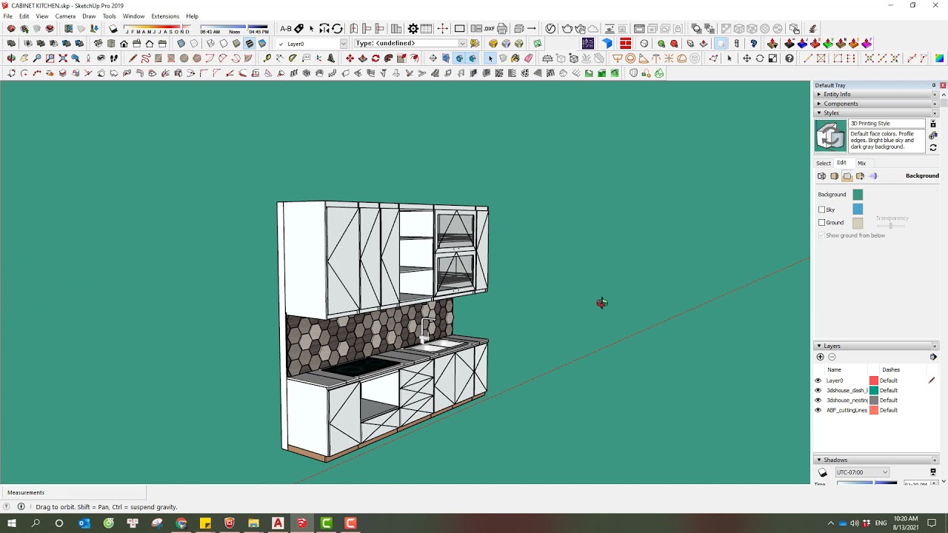Screen dimensions: 948x533
Task: Enable the Ground checkbox
Action: click(x=821, y=222)
